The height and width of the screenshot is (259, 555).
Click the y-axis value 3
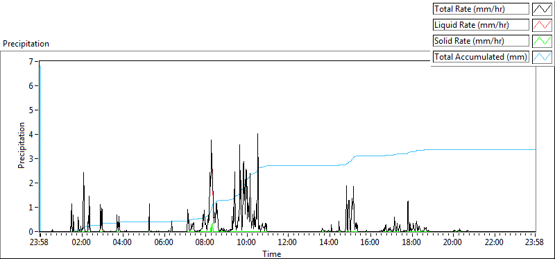(x=31, y=158)
